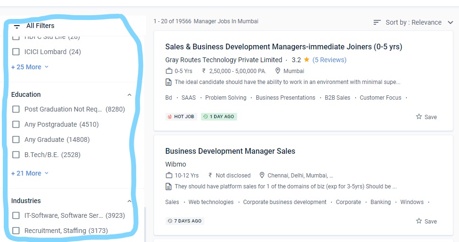Click the gold rating star next to 3.2
The image size is (459, 242).
coord(306,59)
